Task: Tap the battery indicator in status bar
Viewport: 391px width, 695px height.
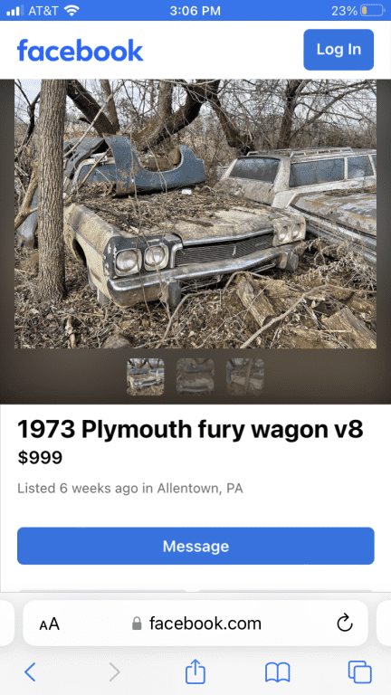Action: pos(371,10)
